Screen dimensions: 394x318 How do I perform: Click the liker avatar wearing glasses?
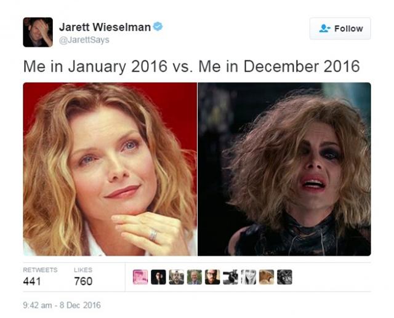212,277
